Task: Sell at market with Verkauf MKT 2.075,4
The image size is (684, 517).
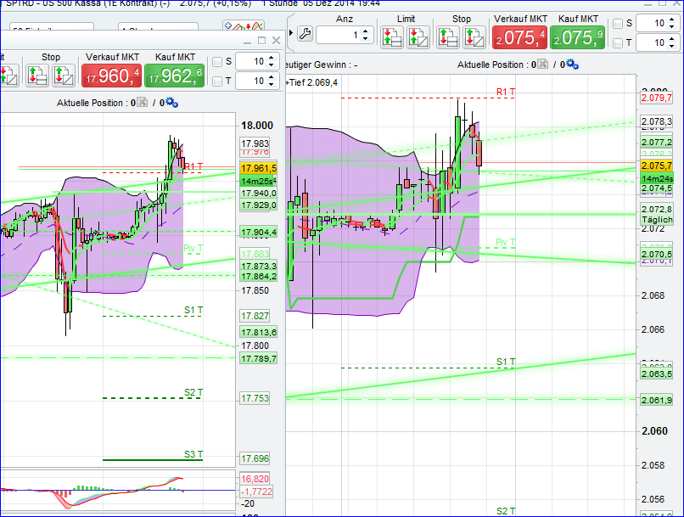Action: 519,37
